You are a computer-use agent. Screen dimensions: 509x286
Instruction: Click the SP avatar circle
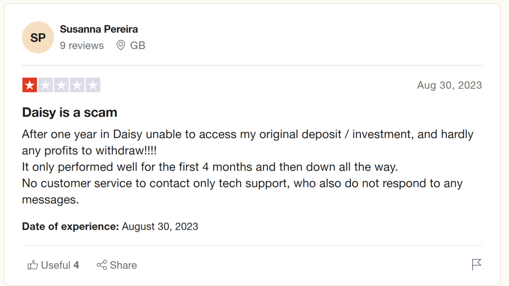tap(38, 38)
